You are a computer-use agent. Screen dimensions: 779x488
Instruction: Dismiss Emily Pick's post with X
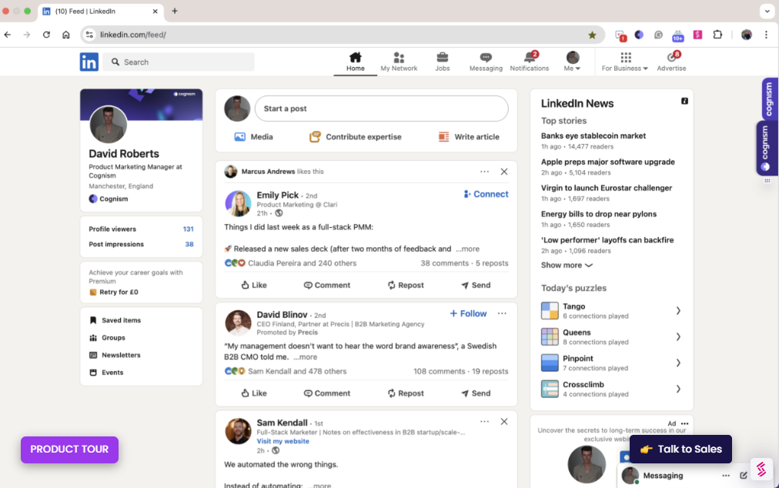(503, 172)
